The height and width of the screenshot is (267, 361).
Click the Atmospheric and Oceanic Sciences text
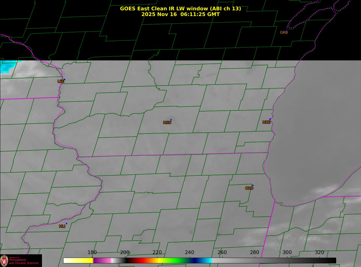[x=24, y=261]
